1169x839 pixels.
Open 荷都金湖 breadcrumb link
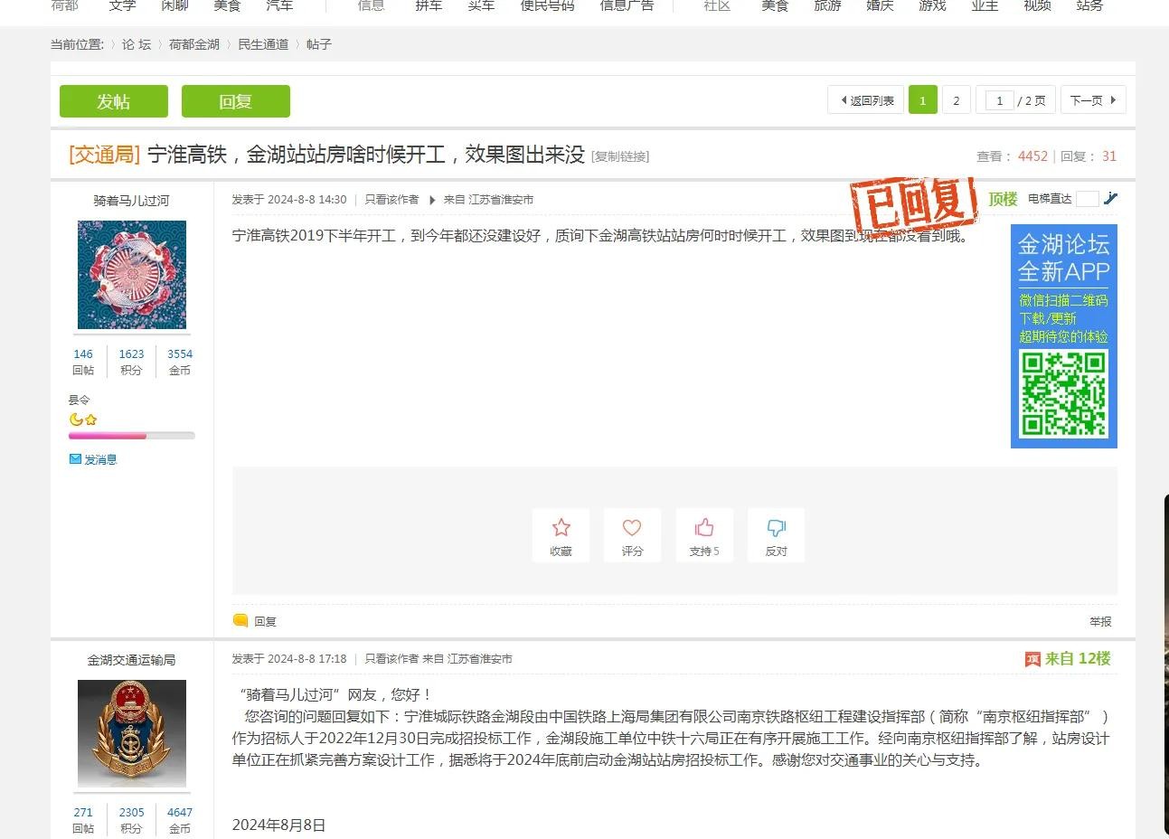pyautogui.click(x=193, y=44)
